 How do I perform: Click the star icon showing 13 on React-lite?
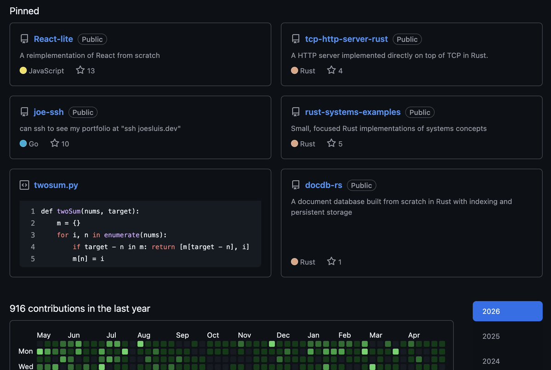coord(80,70)
